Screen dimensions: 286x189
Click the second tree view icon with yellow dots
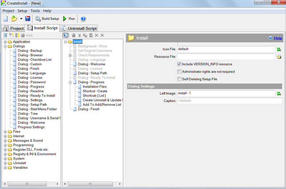coord(11,35)
